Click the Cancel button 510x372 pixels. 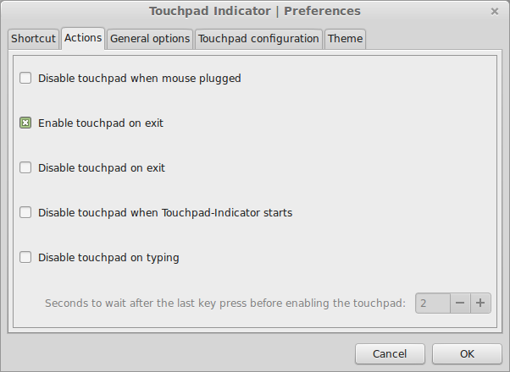point(390,353)
